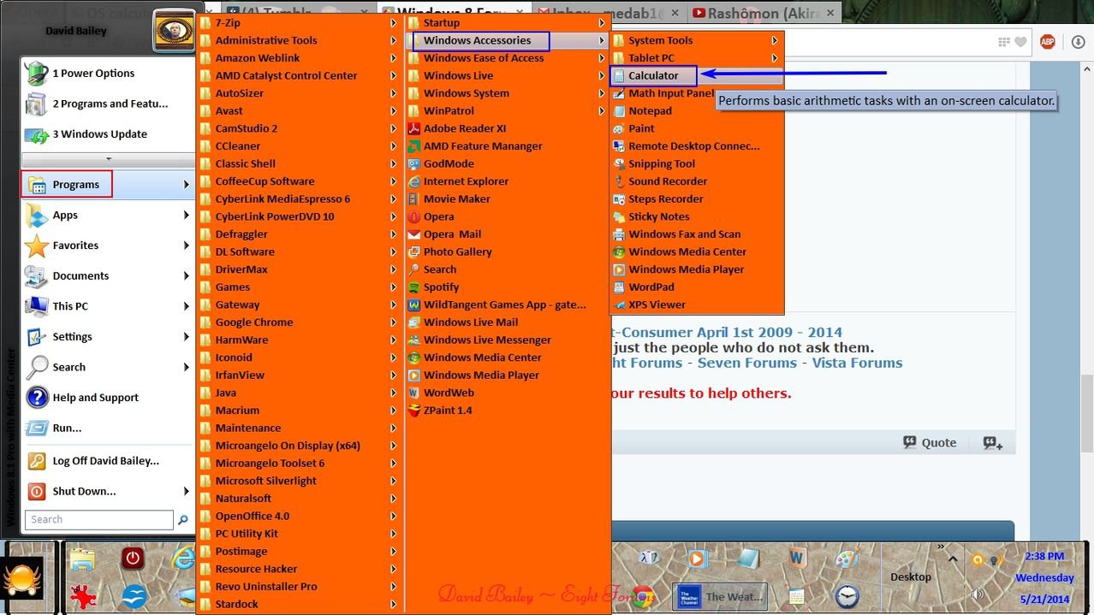
Task: Open the clock app icon on taskbar
Action: pos(847,595)
